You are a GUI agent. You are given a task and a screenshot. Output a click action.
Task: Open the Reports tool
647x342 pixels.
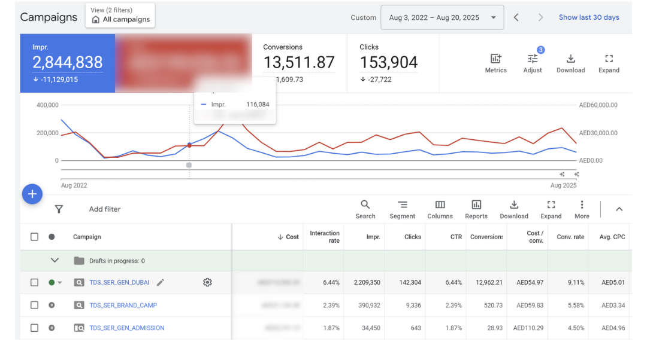coord(476,209)
